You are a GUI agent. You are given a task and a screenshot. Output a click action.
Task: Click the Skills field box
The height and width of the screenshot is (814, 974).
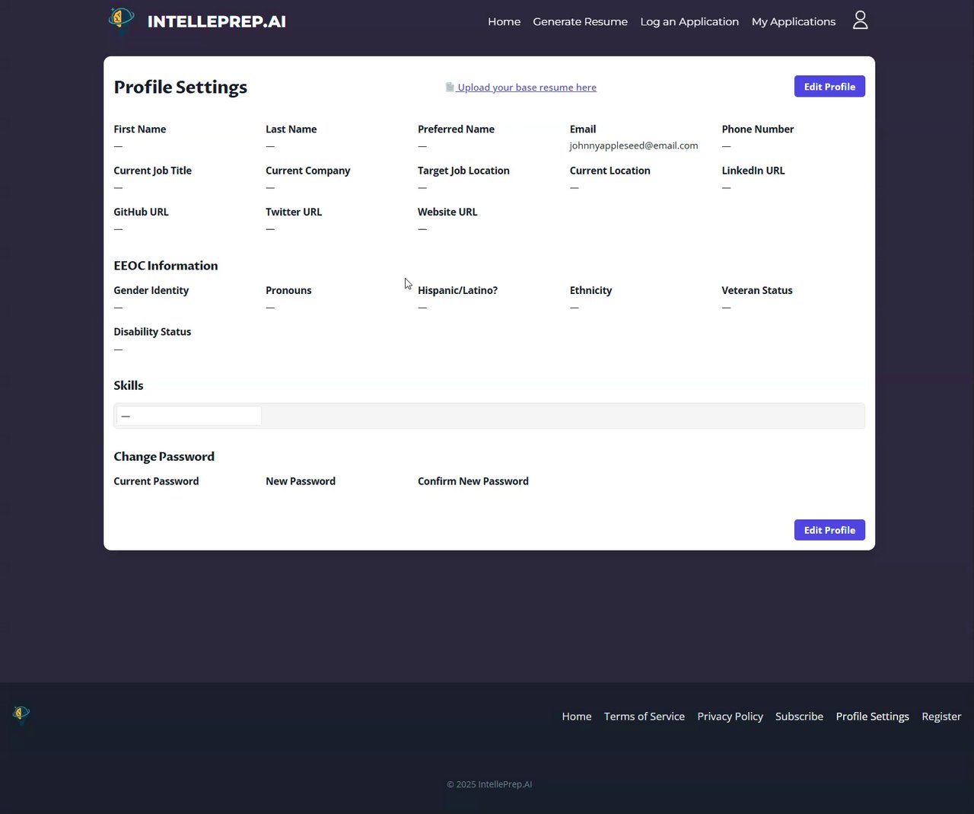(x=489, y=416)
